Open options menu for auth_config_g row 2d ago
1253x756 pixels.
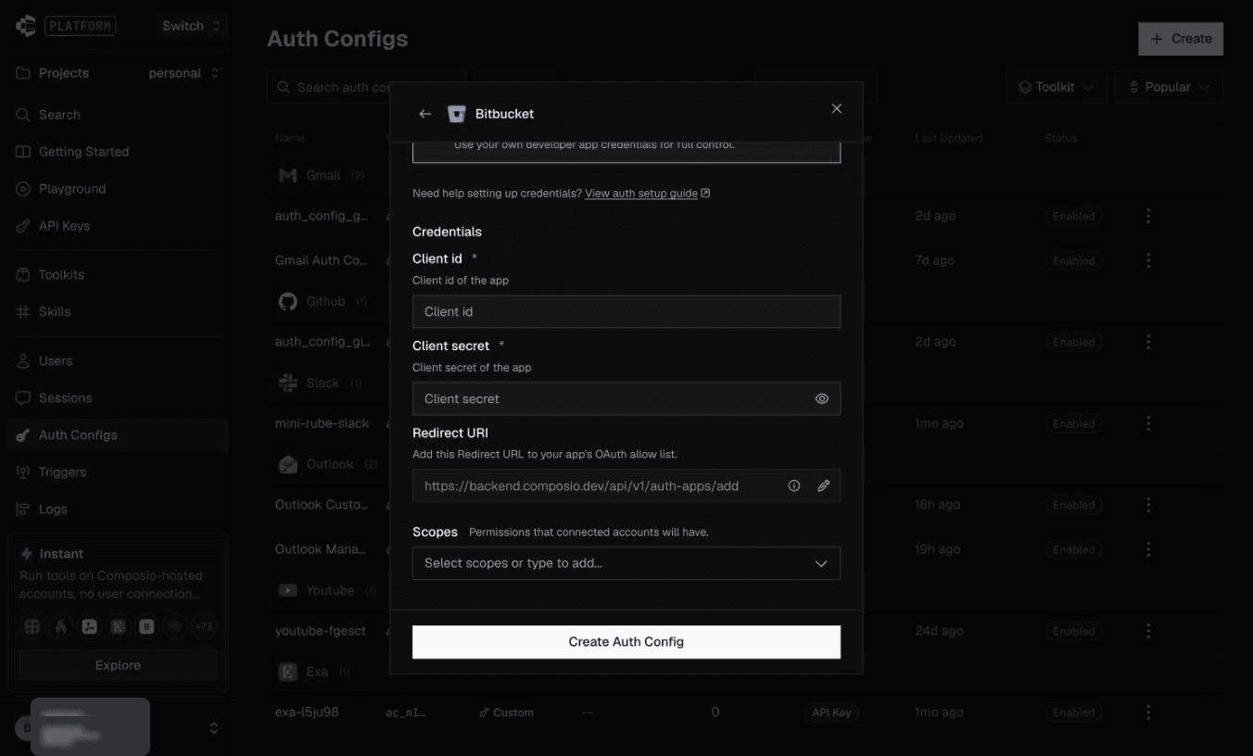[1148, 216]
